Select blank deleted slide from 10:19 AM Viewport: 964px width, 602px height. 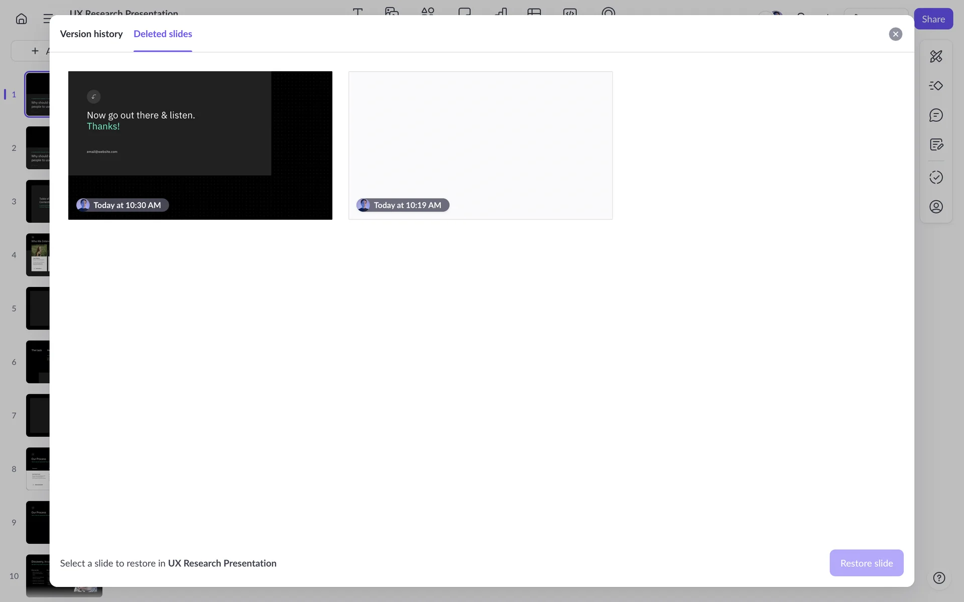click(480, 145)
